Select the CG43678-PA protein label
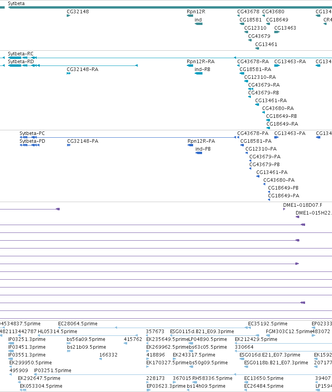The image size is (332, 392). (252, 133)
